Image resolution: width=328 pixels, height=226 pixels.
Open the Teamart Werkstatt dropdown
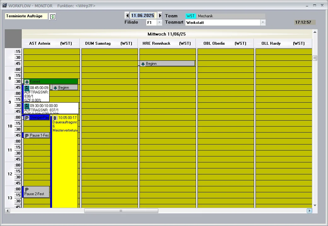(263, 22)
